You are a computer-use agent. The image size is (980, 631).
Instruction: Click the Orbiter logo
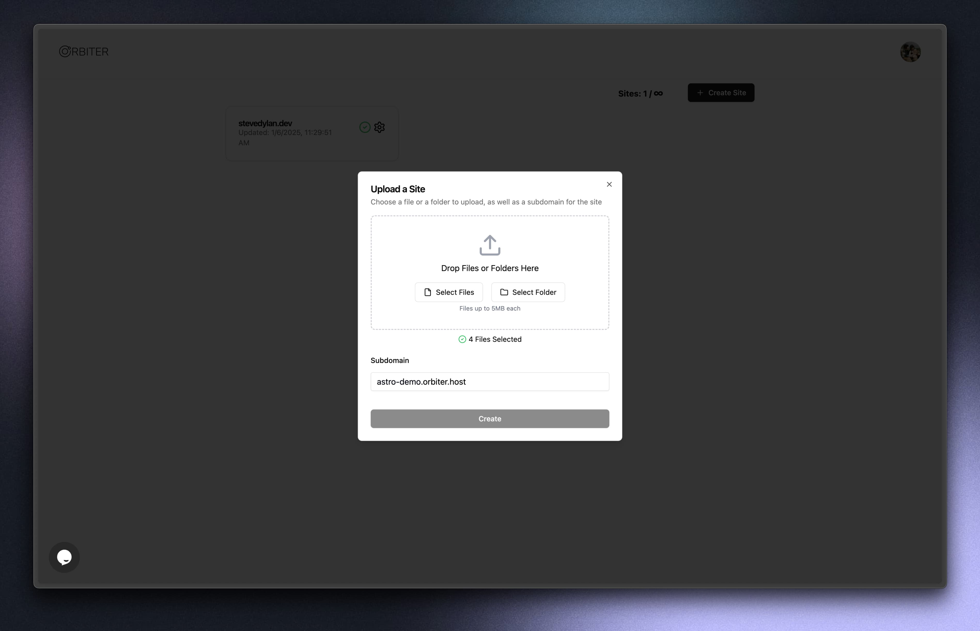pos(84,52)
